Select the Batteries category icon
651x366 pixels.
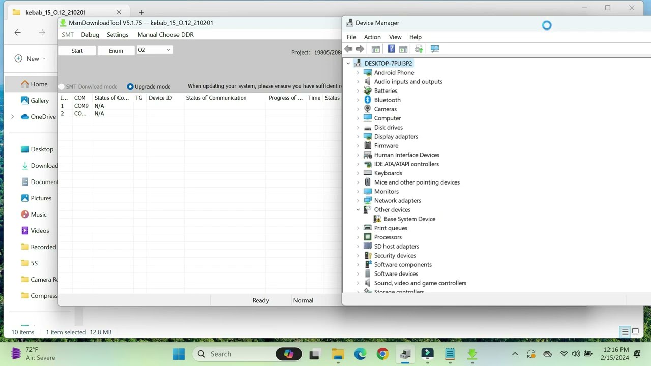pyautogui.click(x=368, y=90)
